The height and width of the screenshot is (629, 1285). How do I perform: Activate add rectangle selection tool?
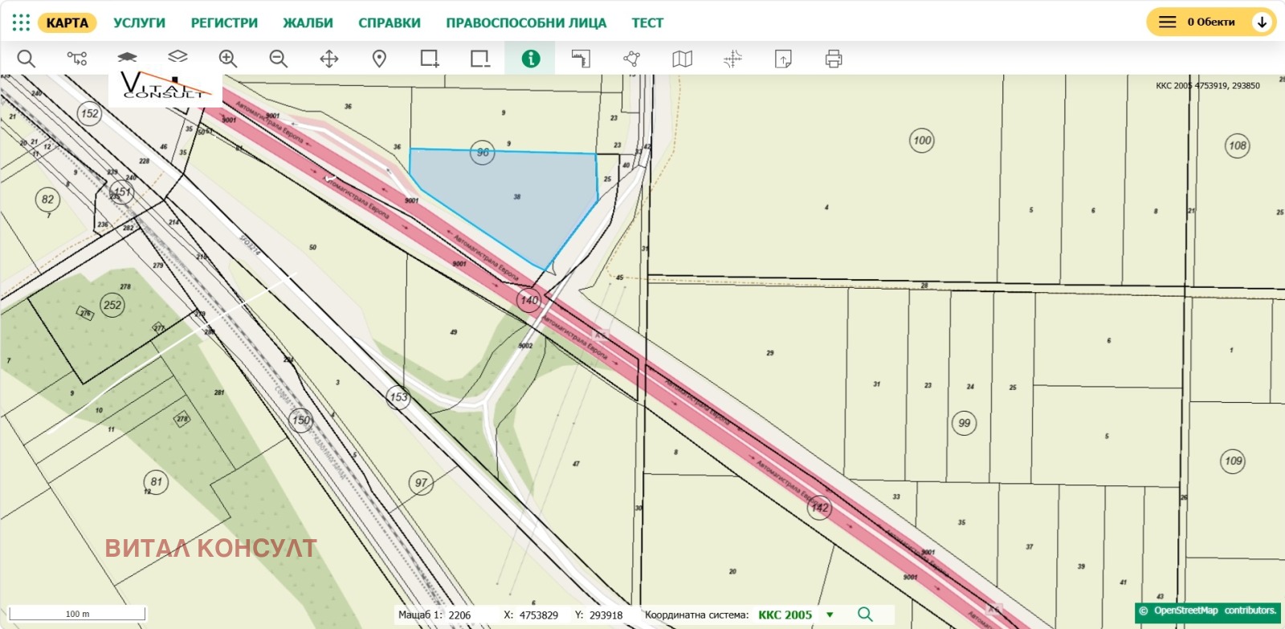click(x=430, y=59)
